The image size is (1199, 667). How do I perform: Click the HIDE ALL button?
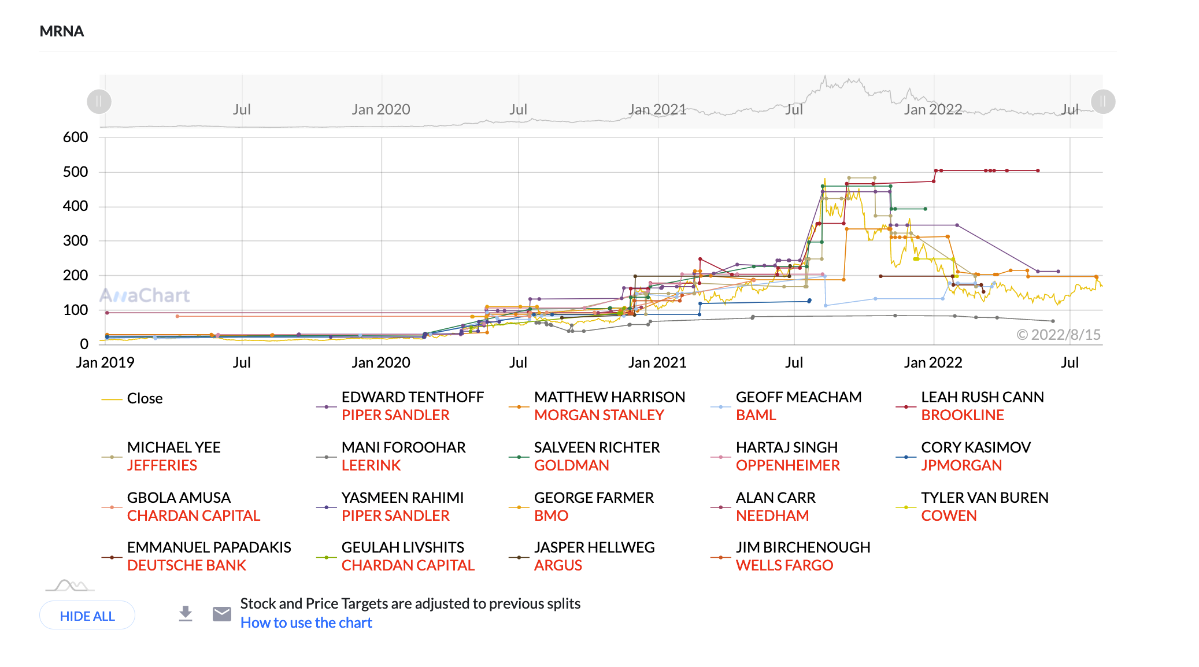pos(87,616)
